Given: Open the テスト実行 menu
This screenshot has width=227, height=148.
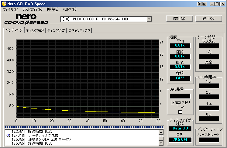Looking at the screenshot, I should 32,9.
